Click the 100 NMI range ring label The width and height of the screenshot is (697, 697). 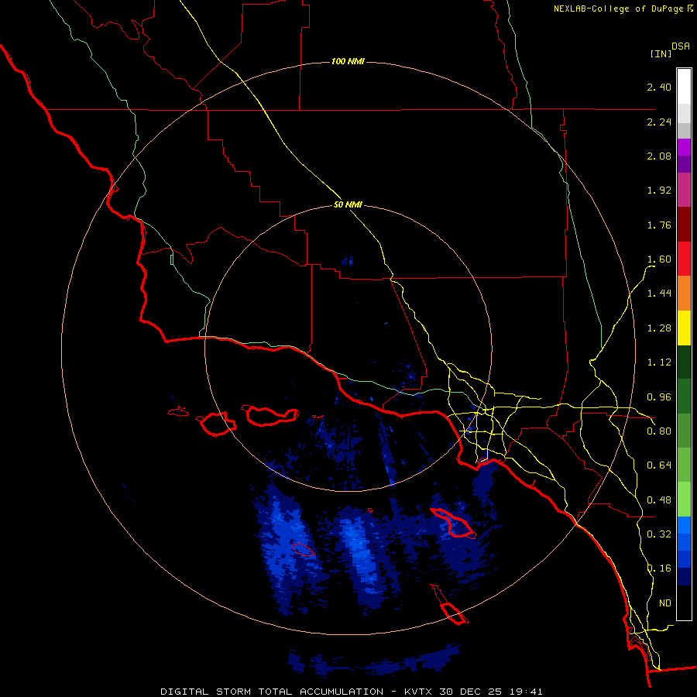click(348, 61)
